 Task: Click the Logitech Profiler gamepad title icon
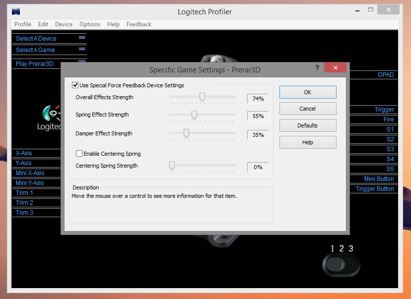(x=16, y=11)
